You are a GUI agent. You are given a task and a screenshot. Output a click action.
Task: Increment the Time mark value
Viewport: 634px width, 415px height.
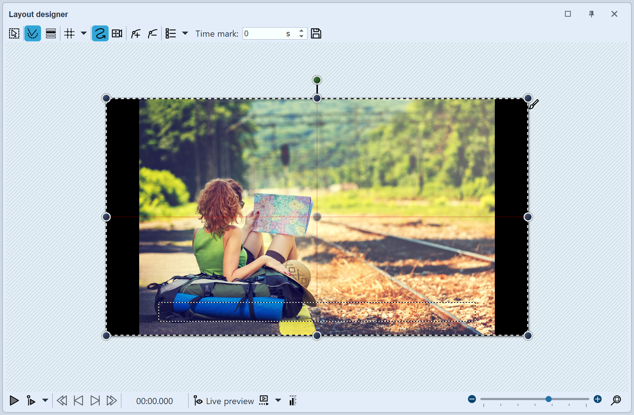tap(301, 31)
